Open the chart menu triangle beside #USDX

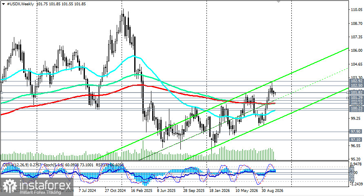point(4,4)
